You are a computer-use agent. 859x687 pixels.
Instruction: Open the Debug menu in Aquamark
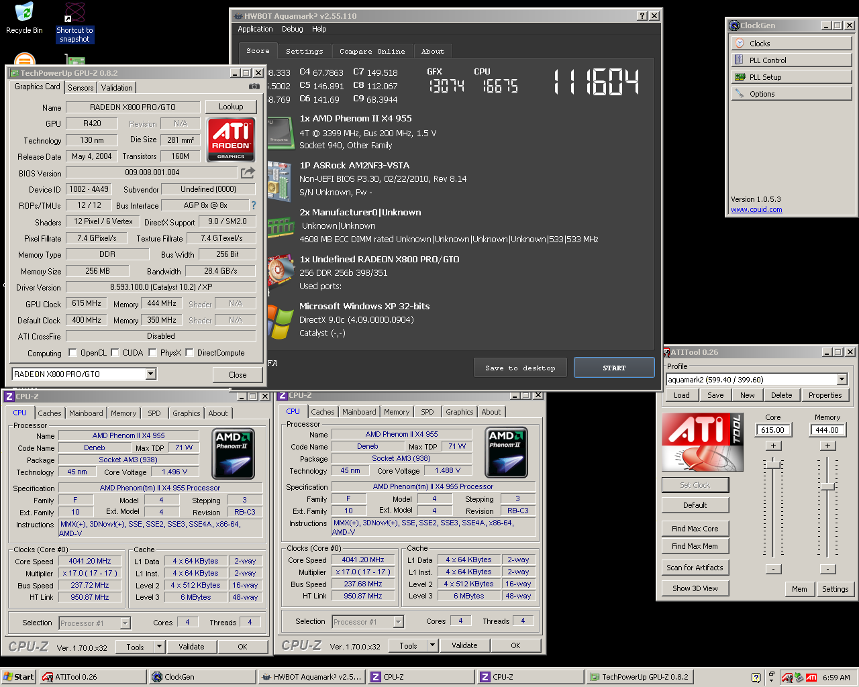293,30
